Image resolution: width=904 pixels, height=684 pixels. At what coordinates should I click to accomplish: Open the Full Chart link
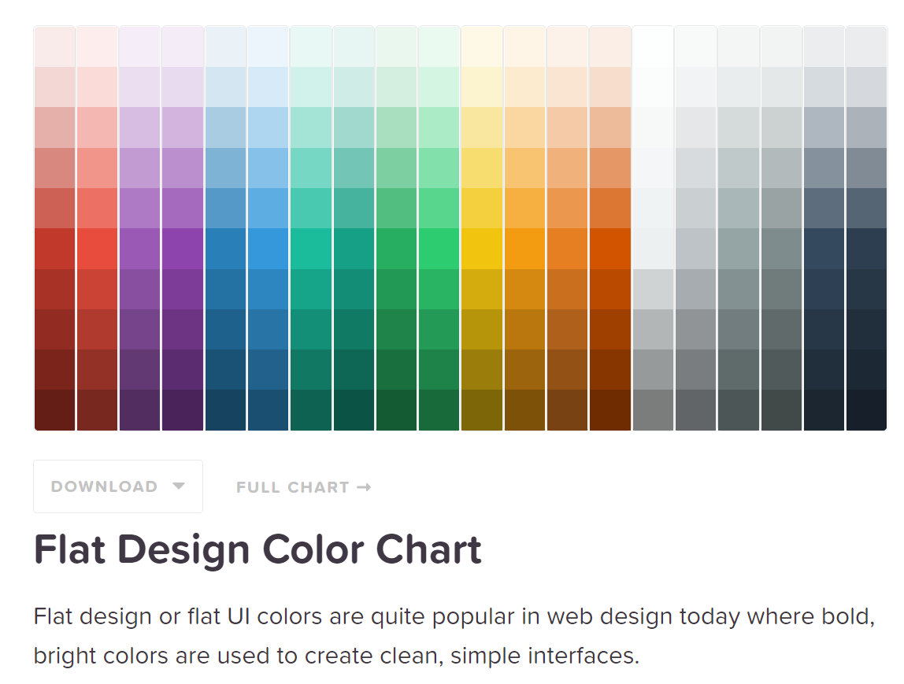point(303,487)
